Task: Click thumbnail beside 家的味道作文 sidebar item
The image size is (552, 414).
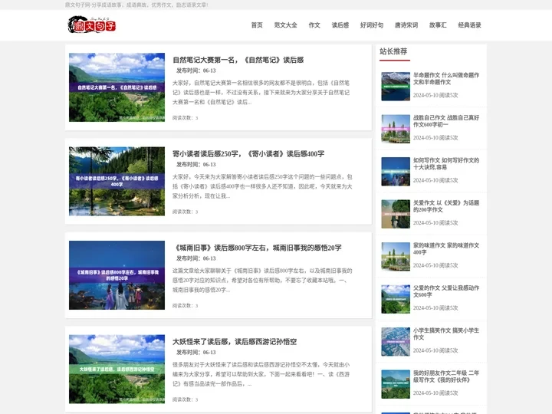Action: [x=396, y=257]
